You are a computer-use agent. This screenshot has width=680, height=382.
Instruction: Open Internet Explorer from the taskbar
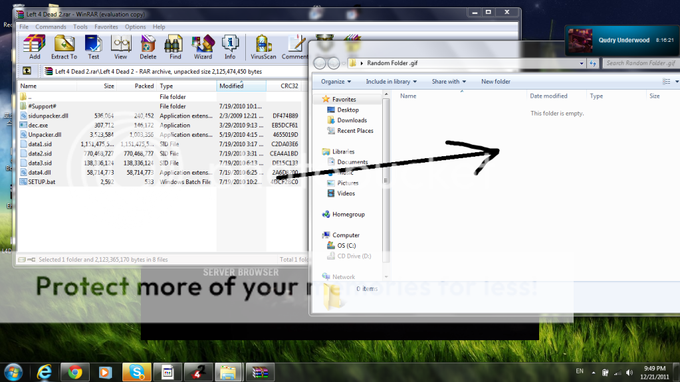pos(45,373)
